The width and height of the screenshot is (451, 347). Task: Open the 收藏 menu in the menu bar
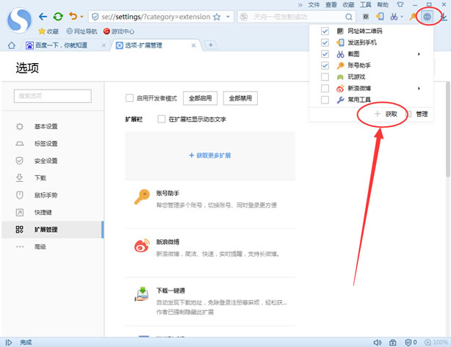tap(348, 4)
